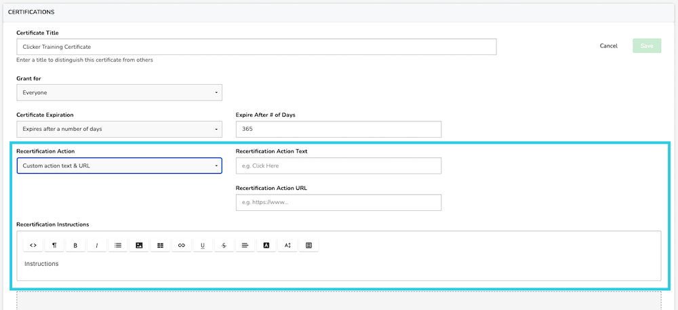Apply strikethrough to instructions text
The image size is (678, 310).
click(x=224, y=245)
